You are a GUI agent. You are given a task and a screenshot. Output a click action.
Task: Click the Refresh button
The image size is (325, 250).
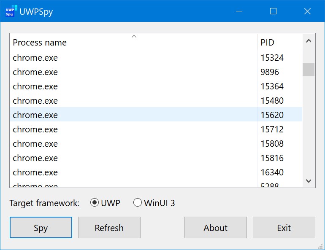tap(109, 227)
